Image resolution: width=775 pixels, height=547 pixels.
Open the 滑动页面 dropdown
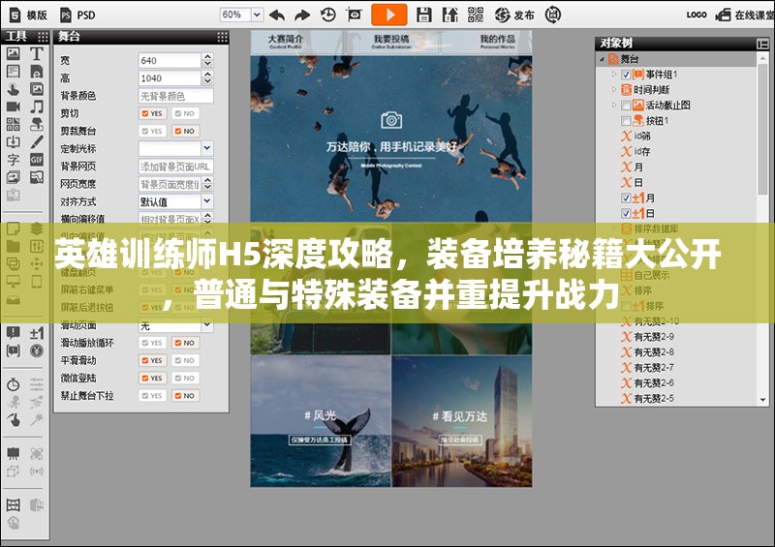[x=207, y=325]
